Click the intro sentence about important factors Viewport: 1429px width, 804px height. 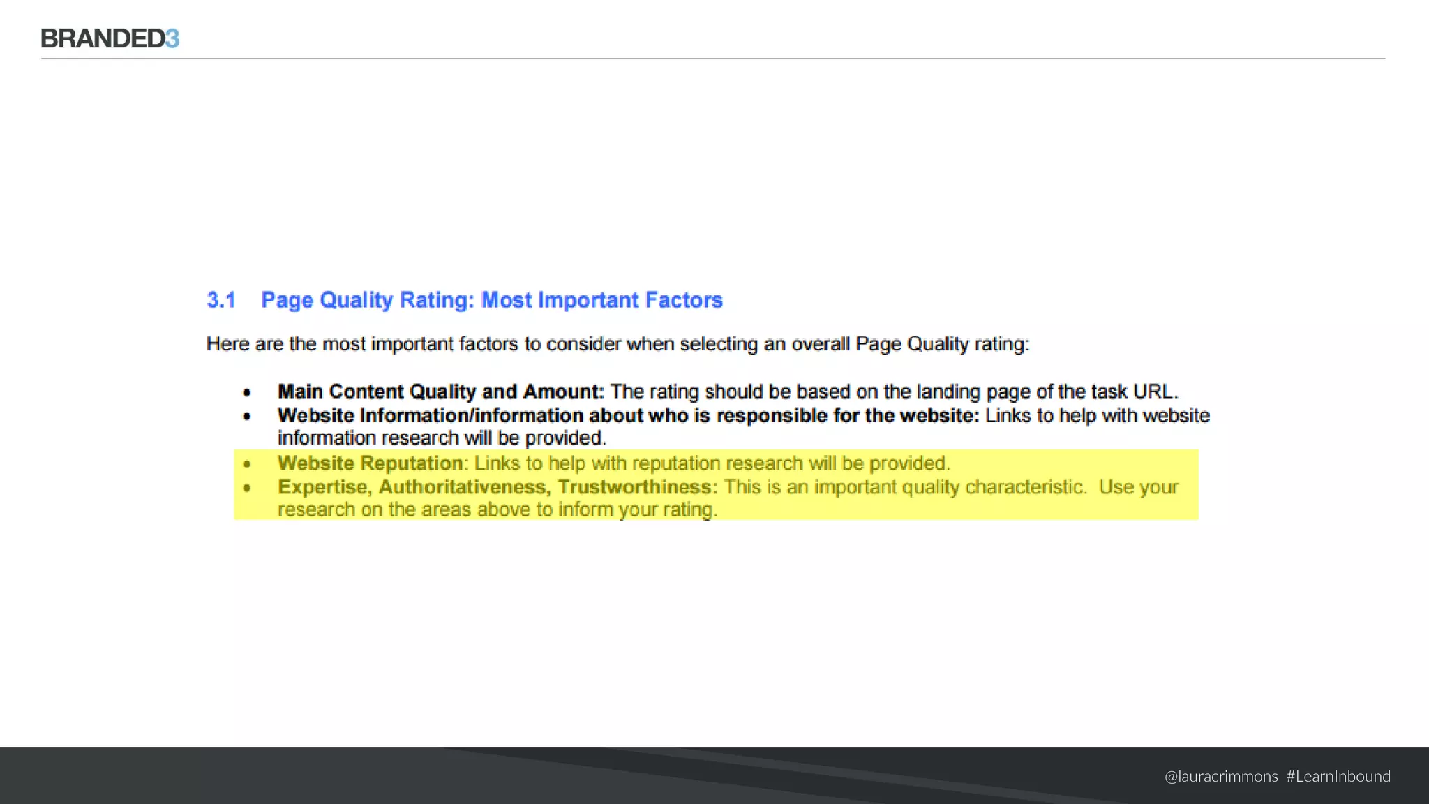(x=617, y=344)
